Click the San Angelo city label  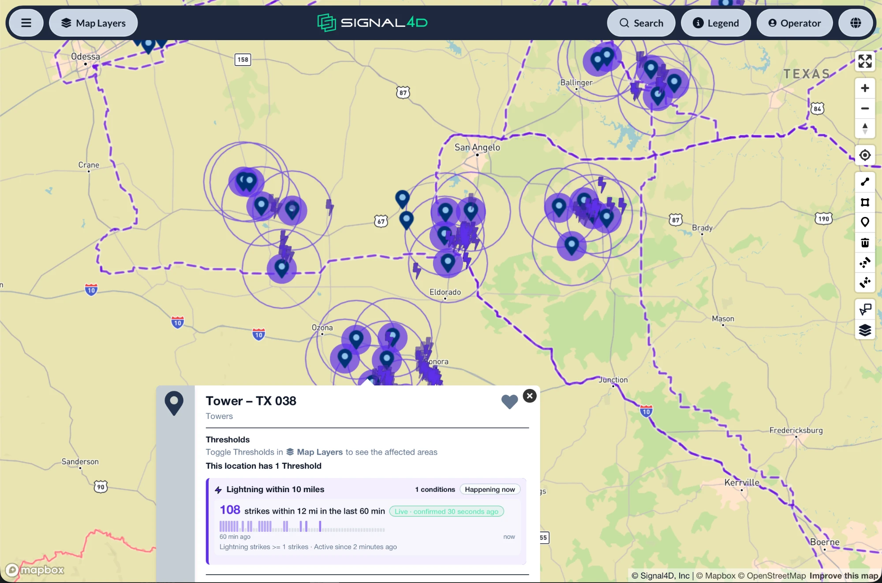477,147
